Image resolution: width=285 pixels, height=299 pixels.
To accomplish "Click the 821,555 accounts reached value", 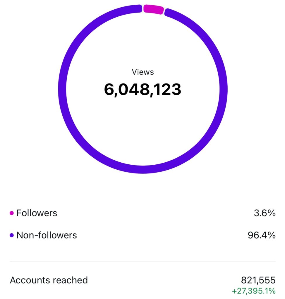I will pos(258,280).
